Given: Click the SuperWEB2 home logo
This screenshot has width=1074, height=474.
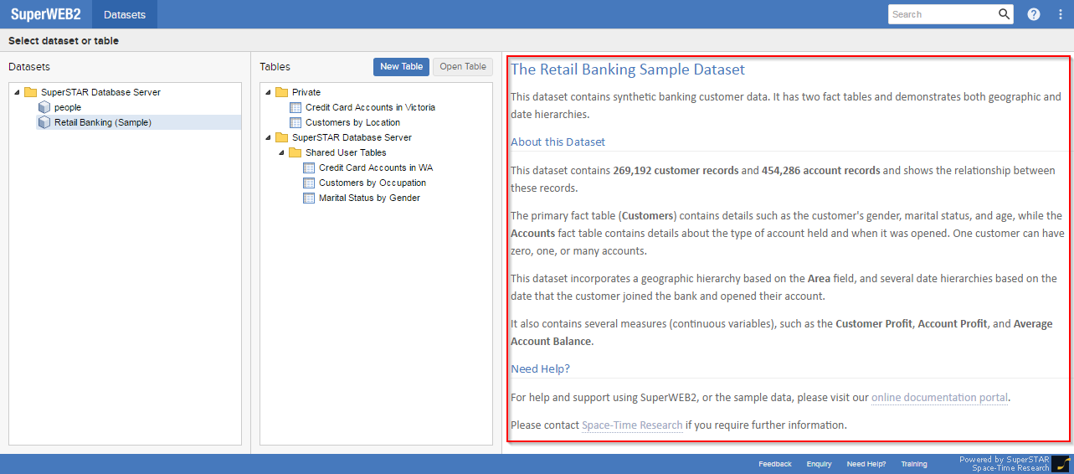Looking at the screenshot, I should pos(45,14).
